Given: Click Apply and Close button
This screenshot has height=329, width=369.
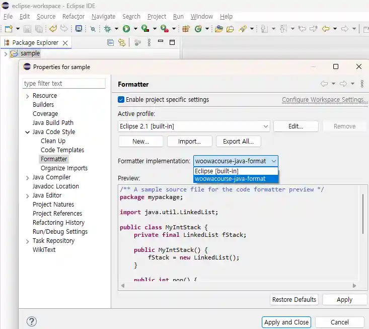Looking at the screenshot, I should (x=286, y=322).
